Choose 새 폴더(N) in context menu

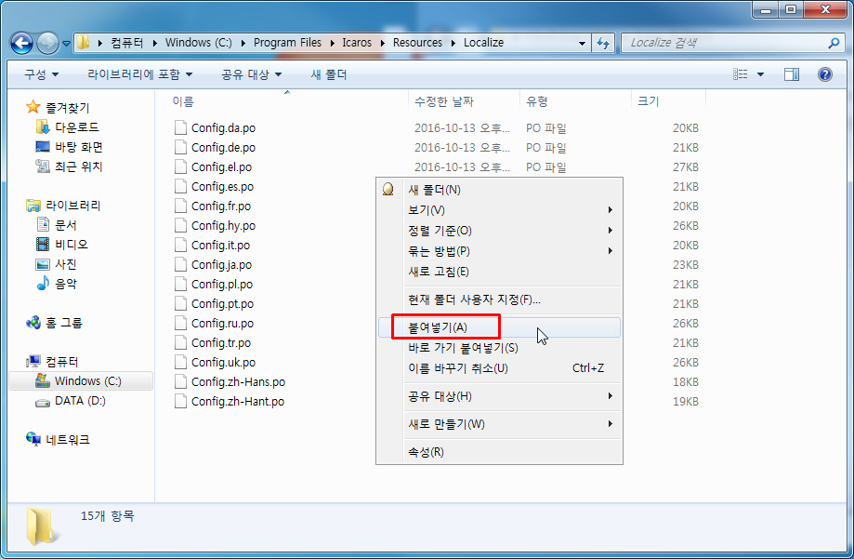(499, 190)
